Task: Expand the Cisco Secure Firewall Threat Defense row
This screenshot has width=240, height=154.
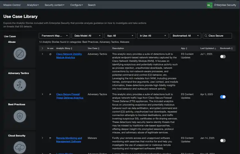Action: pos(42,94)
